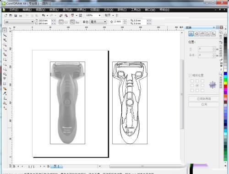
Task: Click the Export icon
Action: 66,16
